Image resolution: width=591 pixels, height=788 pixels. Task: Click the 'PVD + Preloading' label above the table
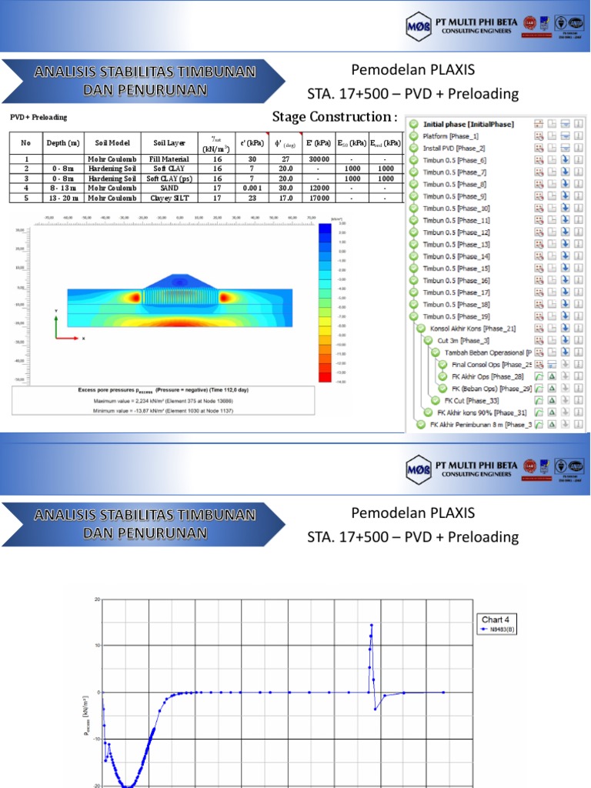[38, 117]
